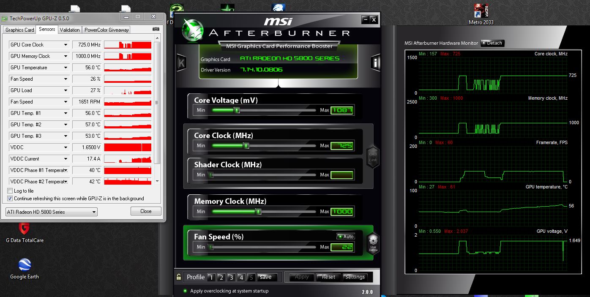The height and width of the screenshot is (297, 590).
Task: Open Metro 2033 desktop shortcut
Action: 481,14
